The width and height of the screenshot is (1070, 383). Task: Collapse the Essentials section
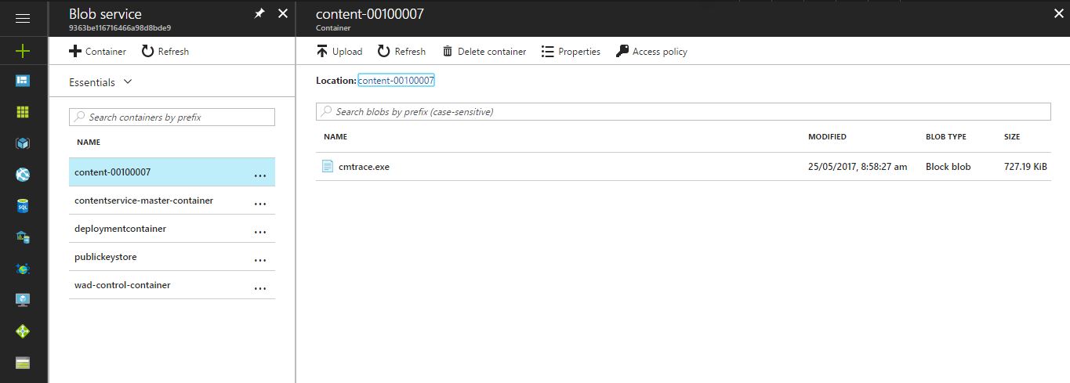click(101, 82)
